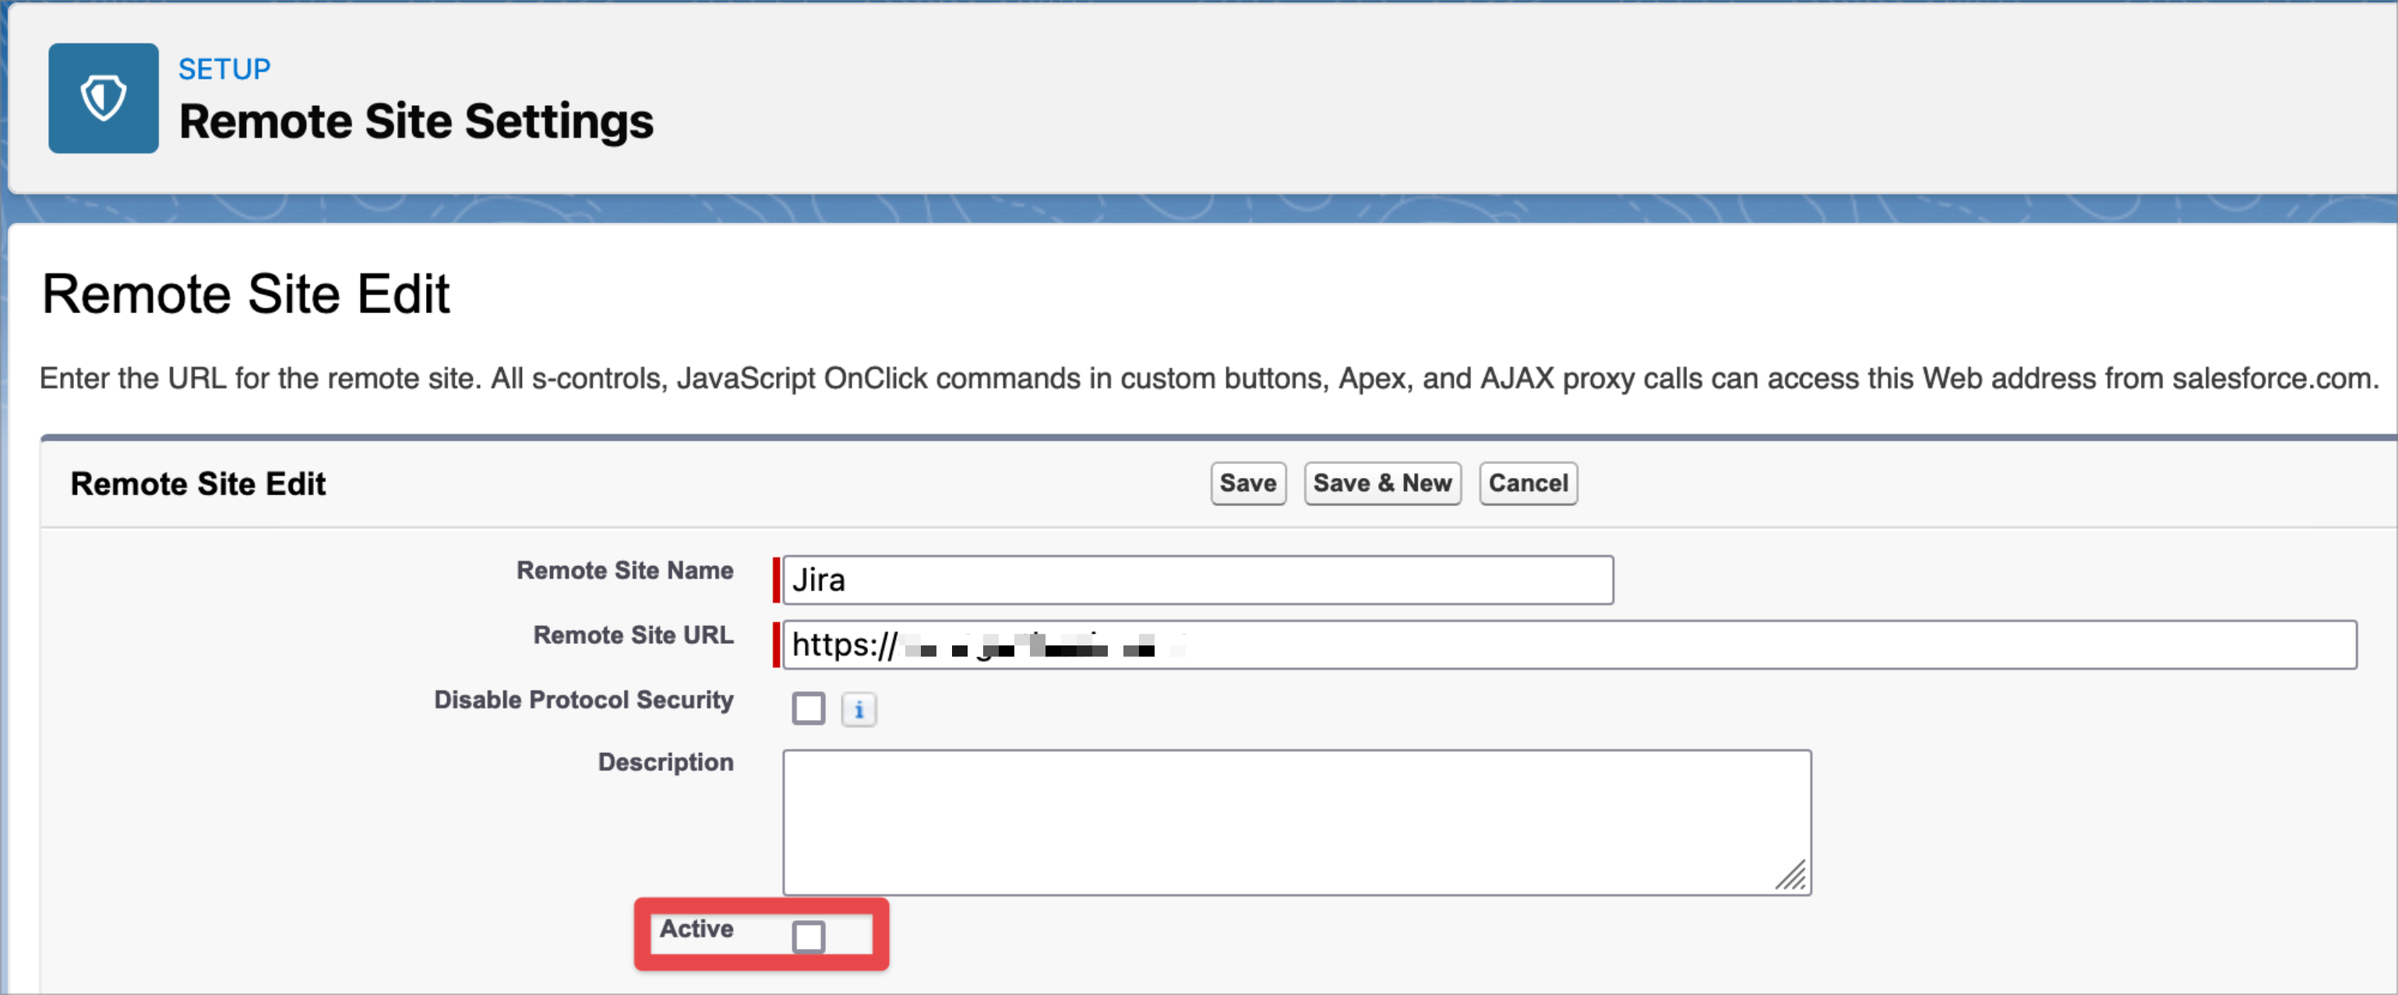The width and height of the screenshot is (2398, 995).
Task: Click the Disable Protocol Security info icon
Action: click(x=859, y=709)
